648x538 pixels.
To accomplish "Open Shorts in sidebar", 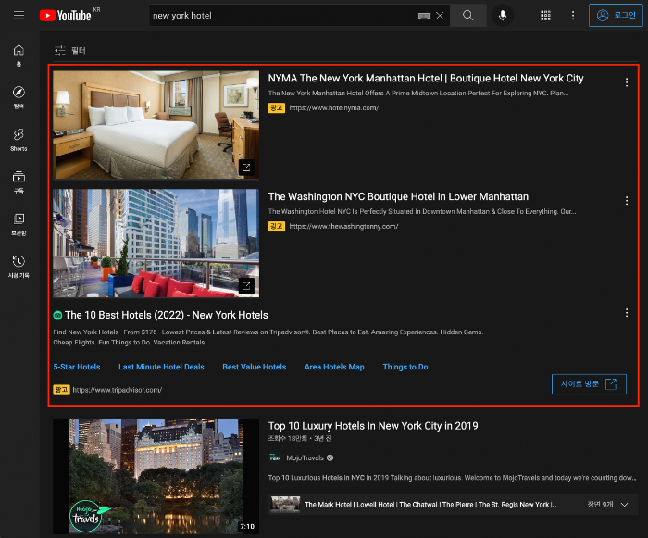I will click(x=19, y=140).
